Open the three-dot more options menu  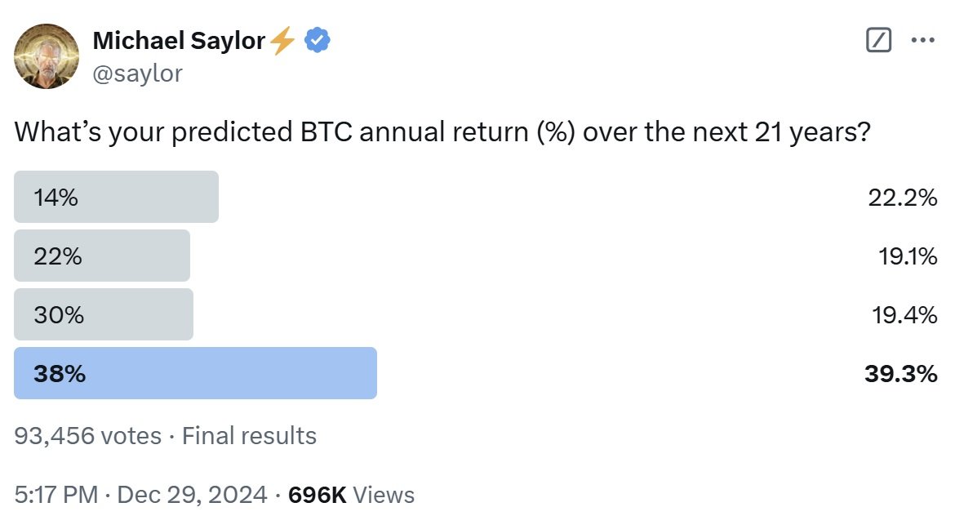pyautogui.click(x=922, y=40)
